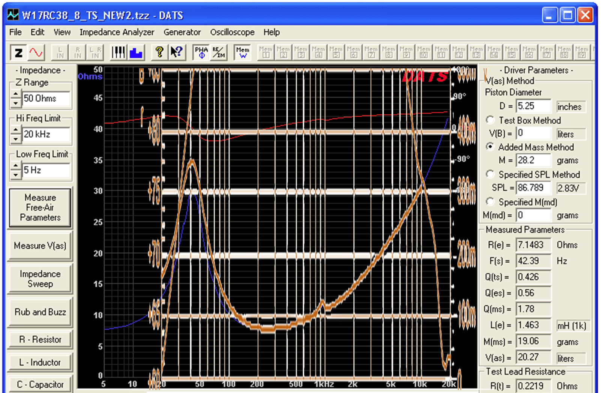Open the Help menu
Viewport: 601px width, 393px height.
(x=272, y=32)
